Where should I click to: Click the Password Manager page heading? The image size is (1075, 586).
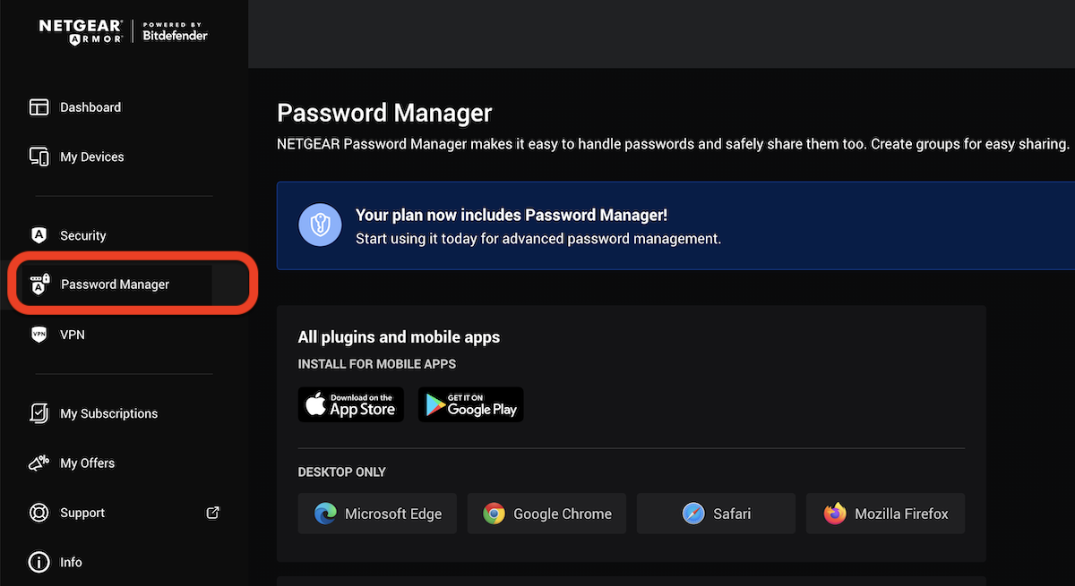coord(384,114)
